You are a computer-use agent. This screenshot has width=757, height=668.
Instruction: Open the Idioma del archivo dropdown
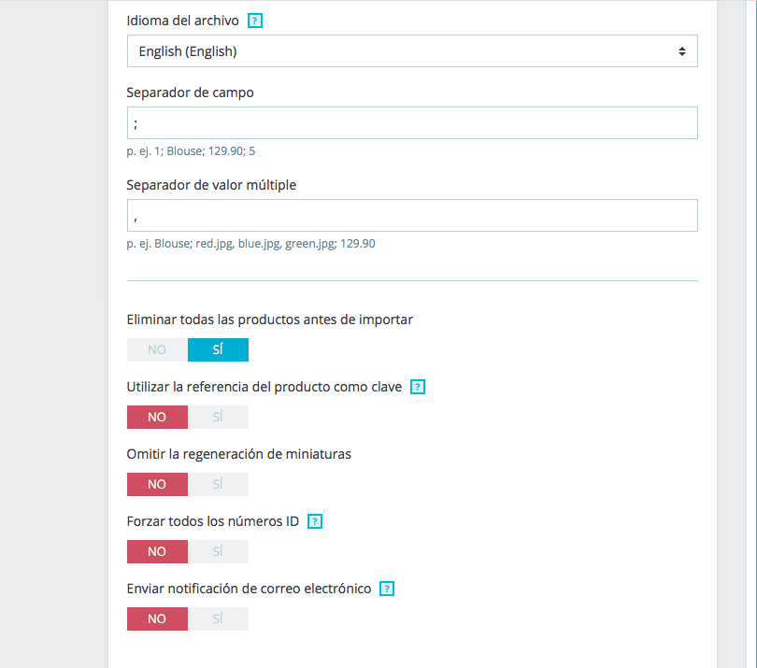411,51
